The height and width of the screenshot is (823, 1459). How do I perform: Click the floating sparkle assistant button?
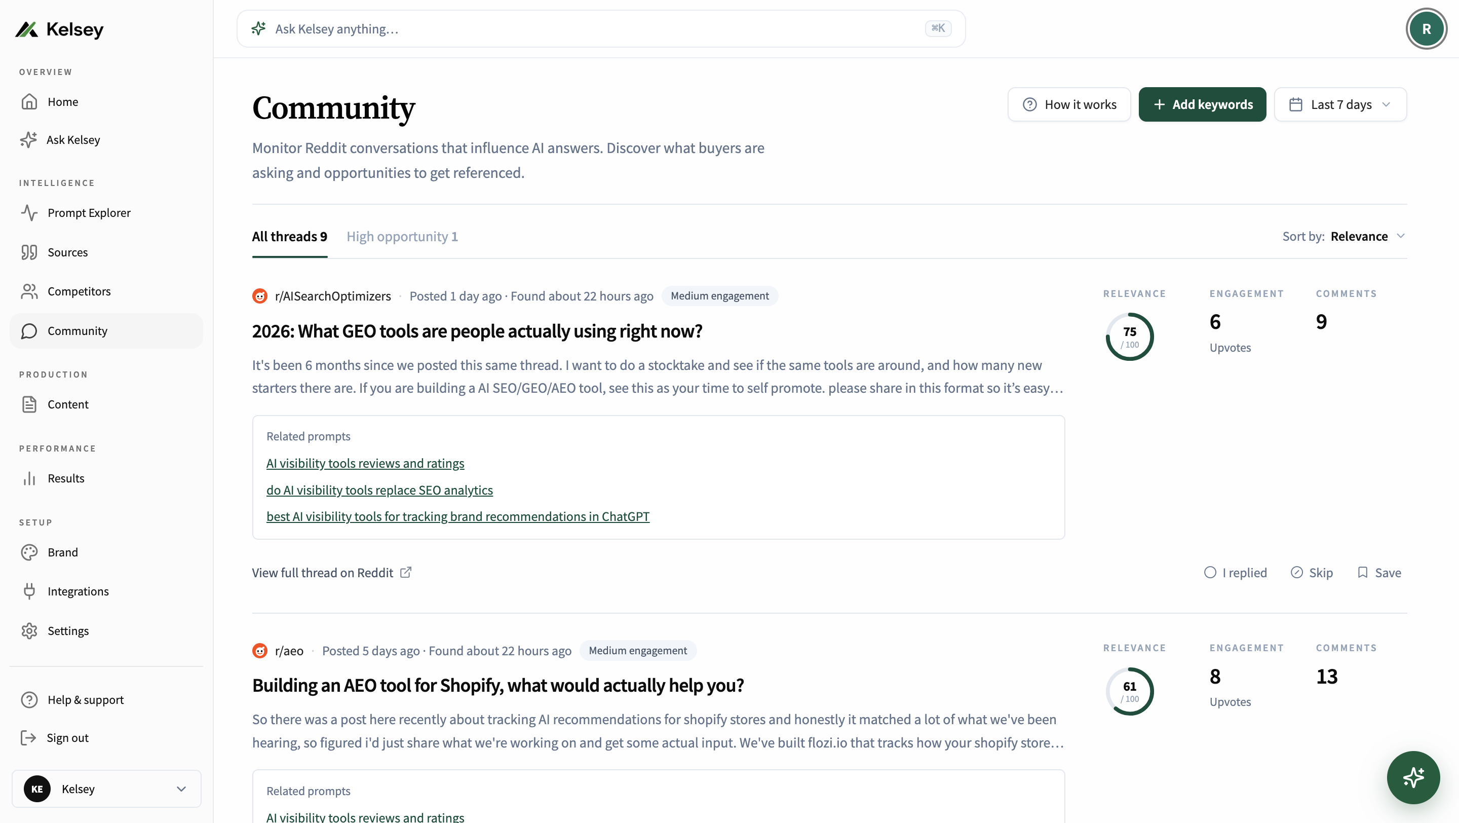(1413, 777)
